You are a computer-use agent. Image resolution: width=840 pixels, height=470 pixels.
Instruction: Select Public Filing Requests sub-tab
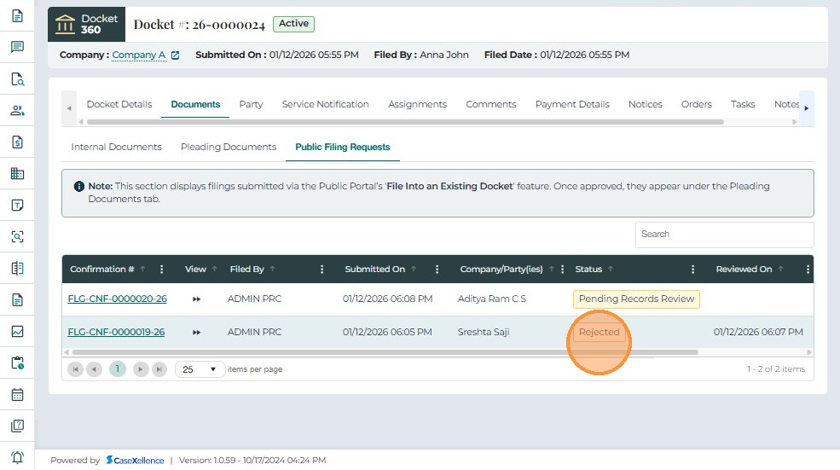click(343, 148)
